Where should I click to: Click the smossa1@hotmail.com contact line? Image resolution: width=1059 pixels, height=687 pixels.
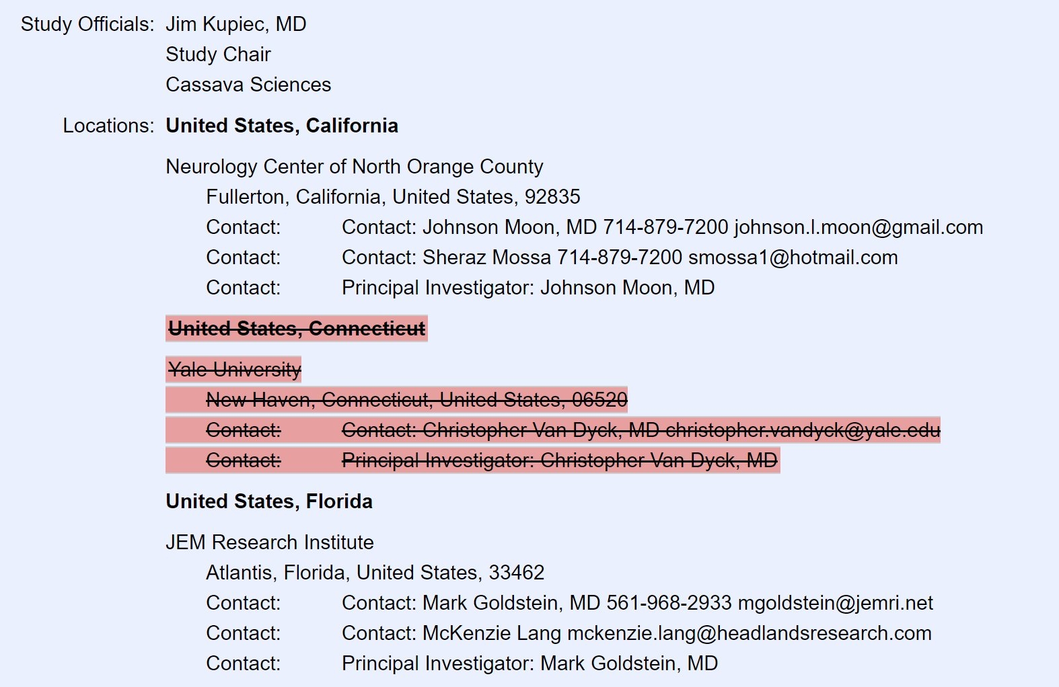pyautogui.click(x=620, y=257)
